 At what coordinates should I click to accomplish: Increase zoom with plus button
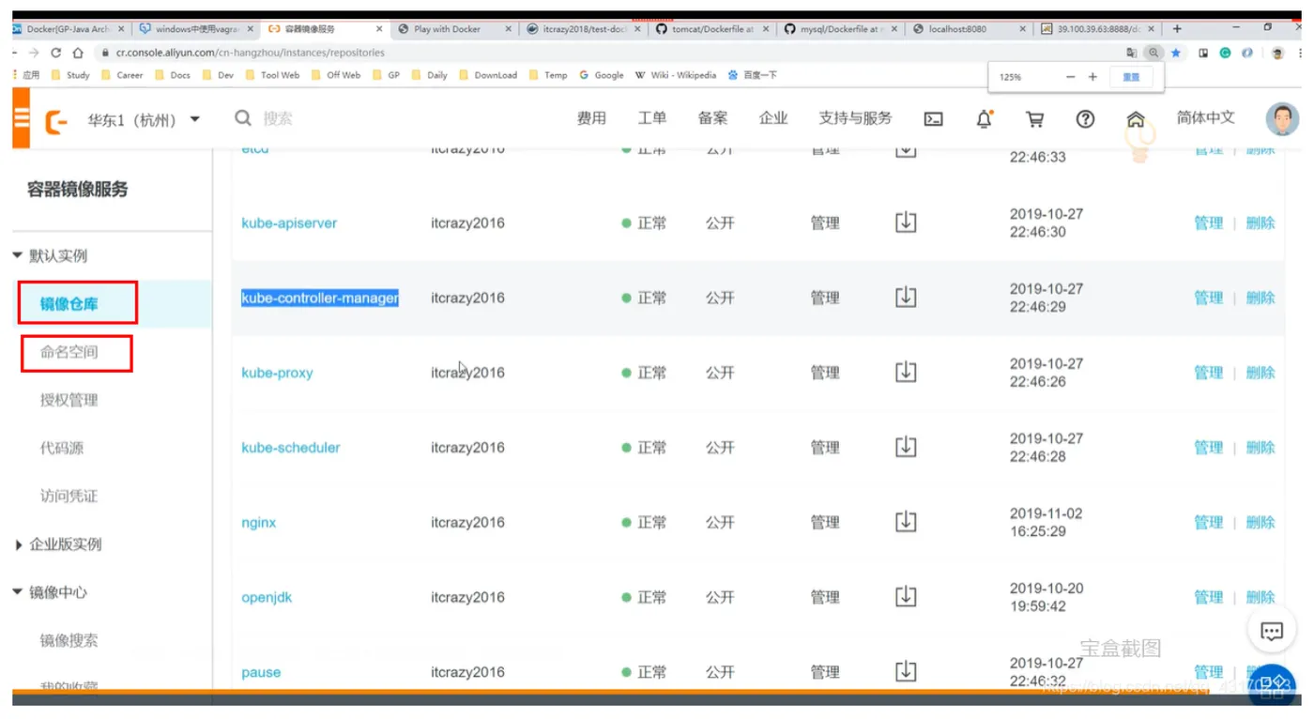click(x=1092, y=77)
